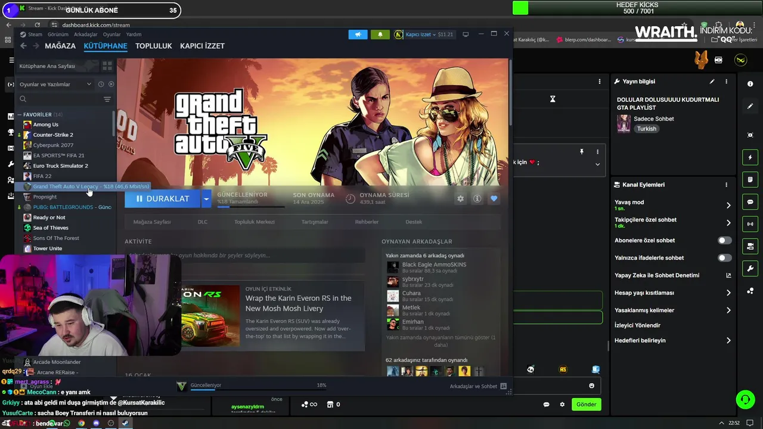
Task: Open emoji picker in Kick chat box
Action: 591,386
